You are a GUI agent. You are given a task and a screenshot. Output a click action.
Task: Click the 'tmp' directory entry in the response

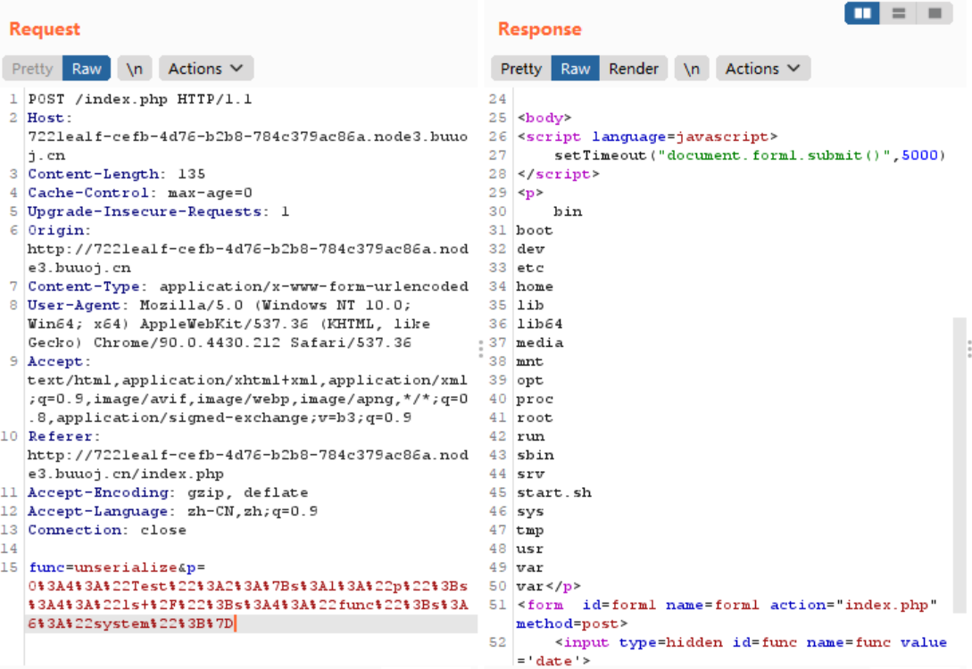530,530
